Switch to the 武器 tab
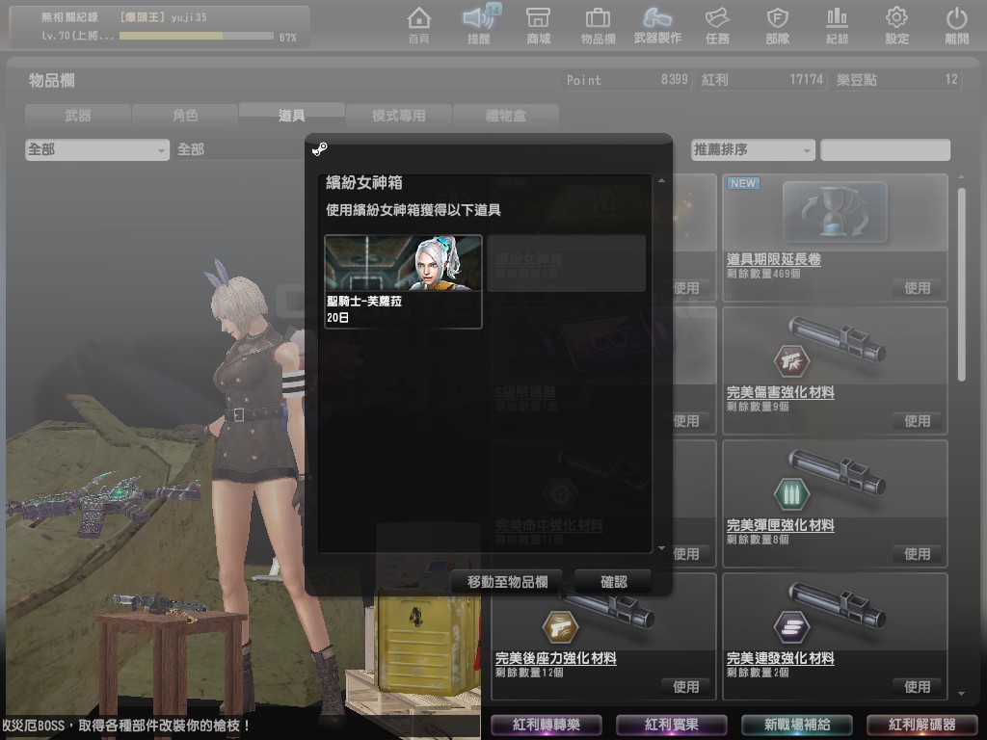Image resolution: width=987 pixels, height=740 pixels. (78, 116)
